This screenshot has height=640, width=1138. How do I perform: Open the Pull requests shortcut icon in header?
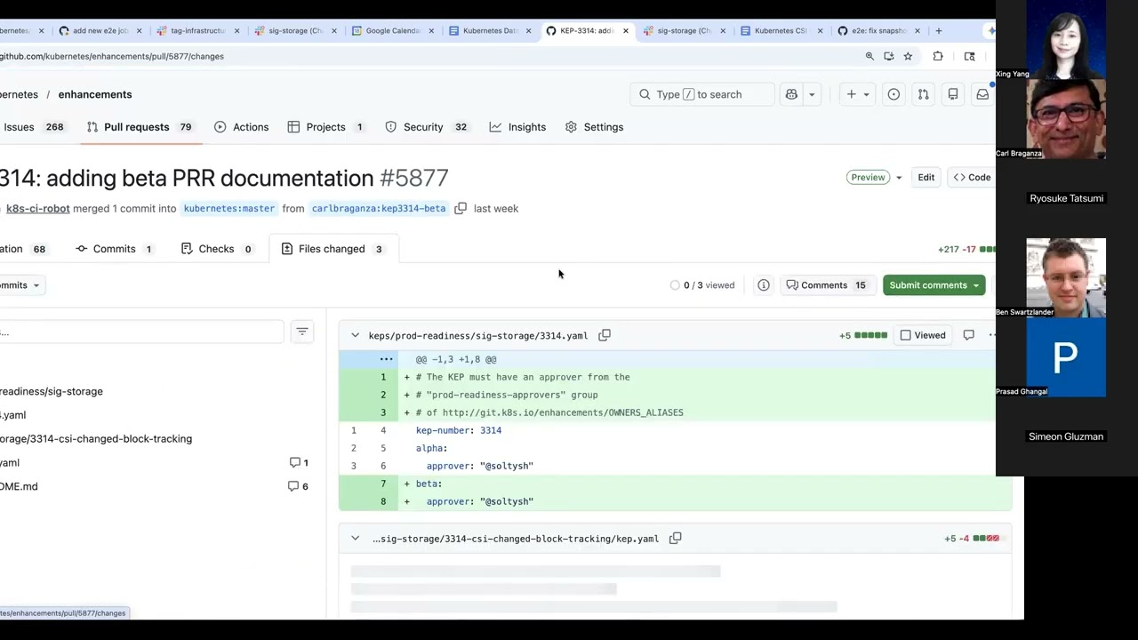pyautogui.click(x=923, y=94)
